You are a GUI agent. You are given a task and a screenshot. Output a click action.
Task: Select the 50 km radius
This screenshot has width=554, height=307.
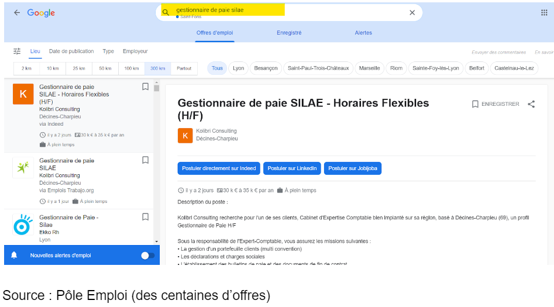(105, 68)
